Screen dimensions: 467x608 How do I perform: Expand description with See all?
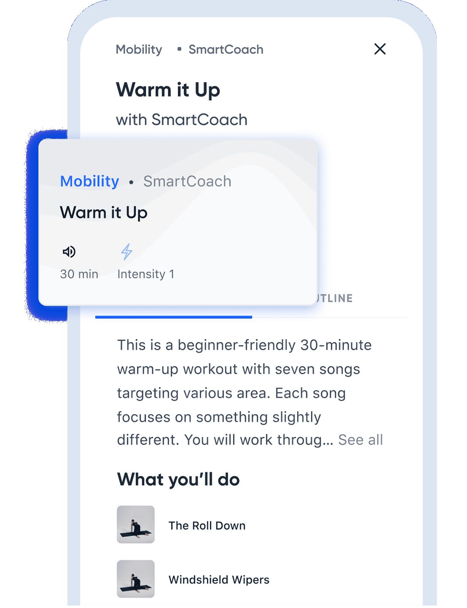(x=360, y=440)
